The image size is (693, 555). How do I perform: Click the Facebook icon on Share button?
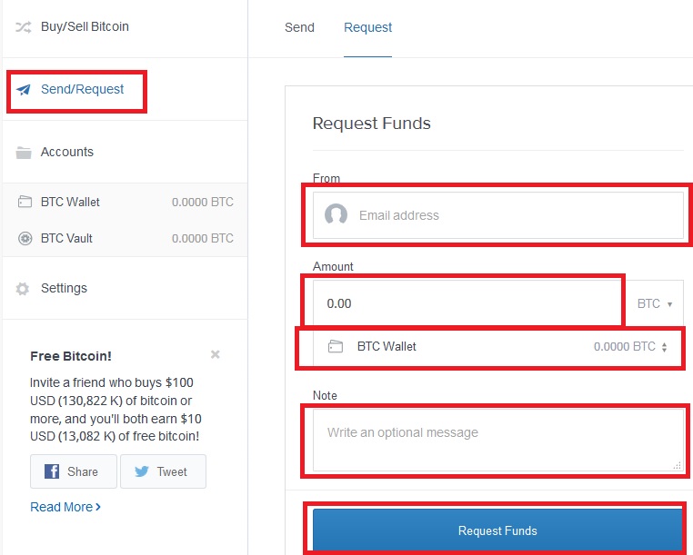coord(52,471)
